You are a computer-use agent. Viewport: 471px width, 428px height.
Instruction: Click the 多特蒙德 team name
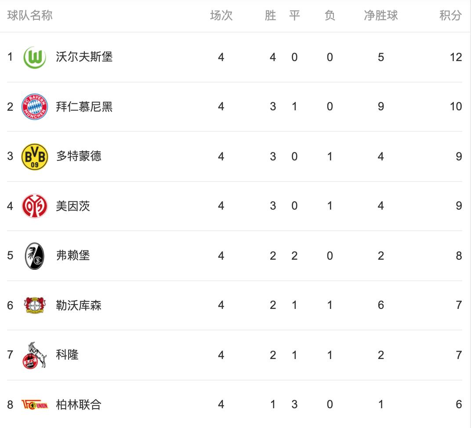click(x=79, y=156)
